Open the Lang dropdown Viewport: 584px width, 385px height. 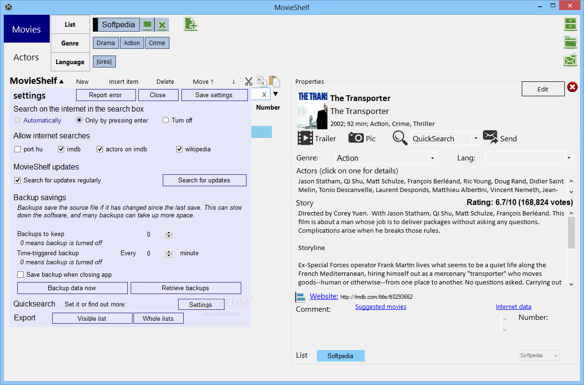pyautogui.click(x=569, y=158)
